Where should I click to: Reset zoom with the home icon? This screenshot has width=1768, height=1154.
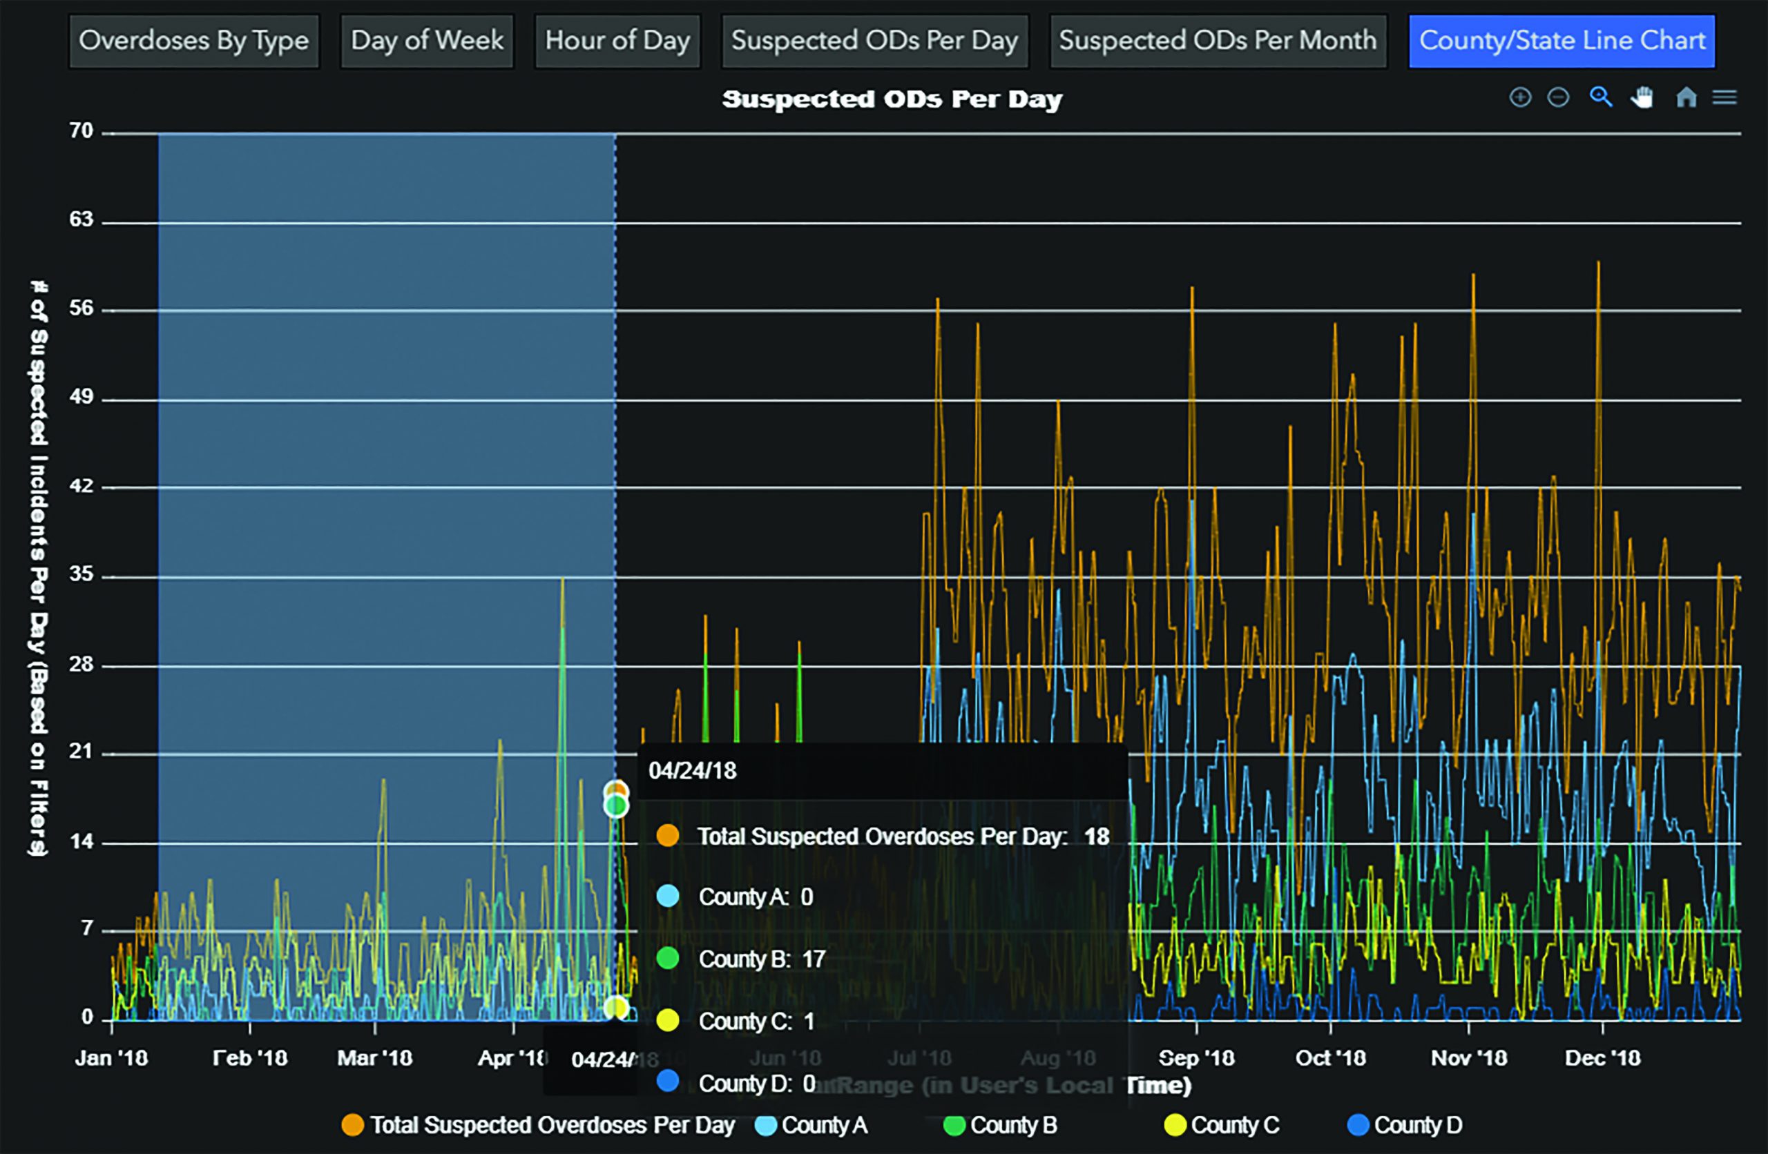click(1687, 97)
